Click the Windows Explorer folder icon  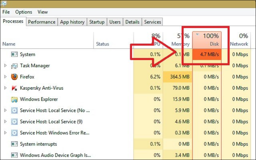point(14,99)
